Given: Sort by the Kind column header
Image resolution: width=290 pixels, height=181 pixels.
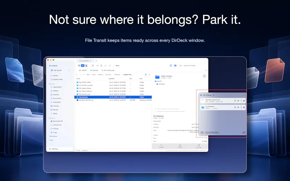Looking at the screenshot, I should point(141,79).
